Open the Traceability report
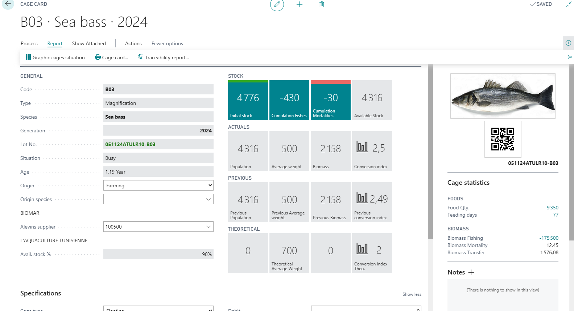This screenshot has width=574, height=311. [164, 57]
